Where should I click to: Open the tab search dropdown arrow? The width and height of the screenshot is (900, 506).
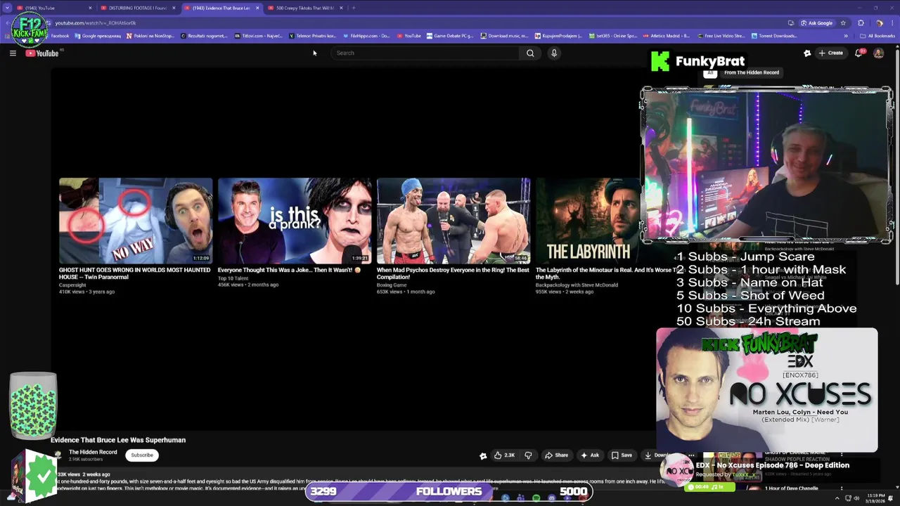pos(7,8)
